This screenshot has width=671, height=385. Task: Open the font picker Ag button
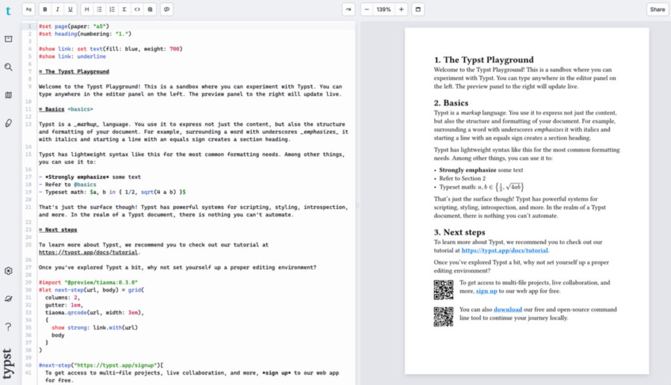tap(28, 9)
